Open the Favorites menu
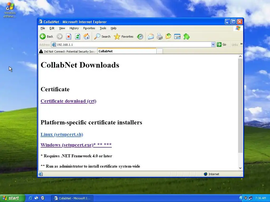Screen dimensions: 270x202 tap(89, 28)
